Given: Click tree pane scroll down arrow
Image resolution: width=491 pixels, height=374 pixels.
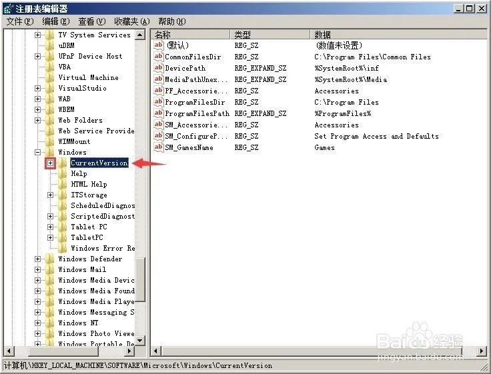Looking at the screenshot, I should [x=140, y=341].
